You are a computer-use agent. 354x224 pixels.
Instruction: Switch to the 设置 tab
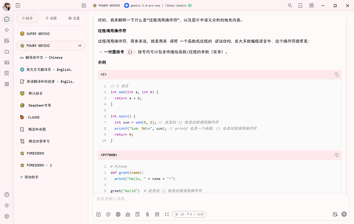pyautogui.click(x=74, y=18)
